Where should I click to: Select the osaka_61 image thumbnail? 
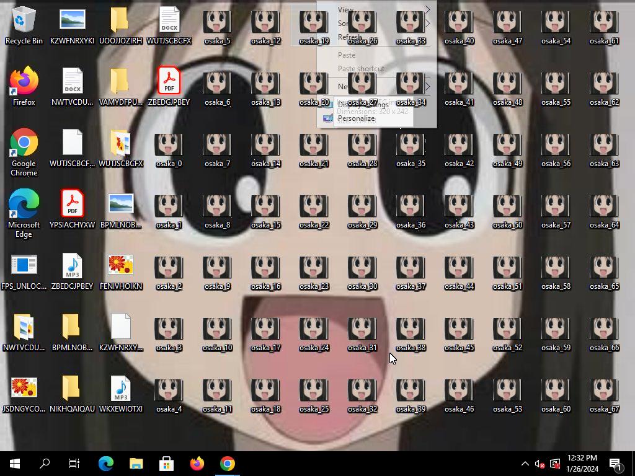[604, 28]
